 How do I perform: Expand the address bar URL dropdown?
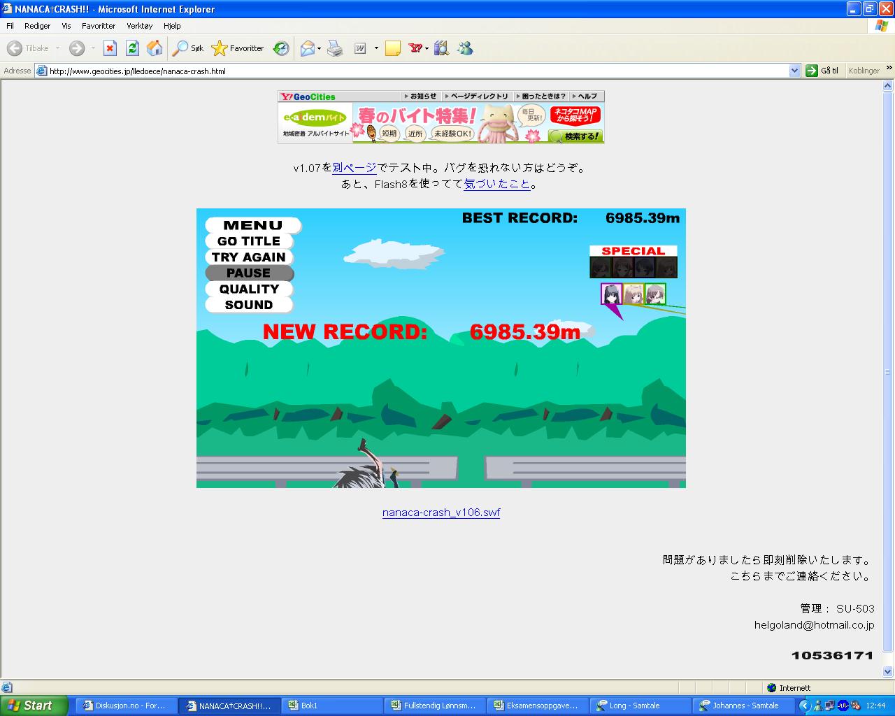pos(794,71)
